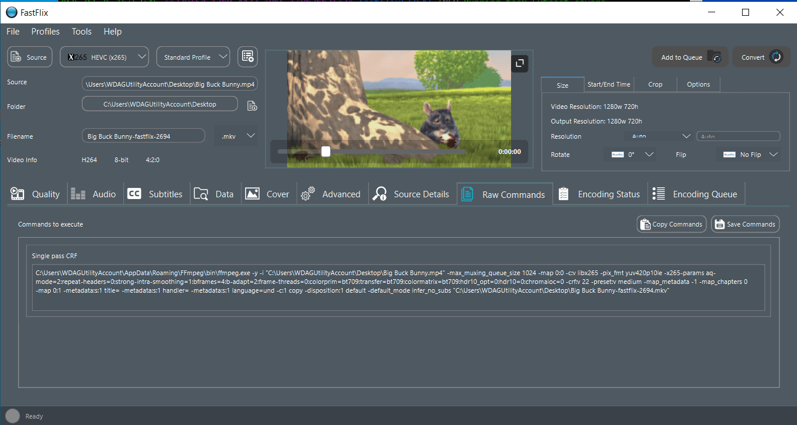Image resolution: width=797 pixels, height=425 pixels.
Task: Click the FastFlix logo in the title bar
Action: coord(12,12)
